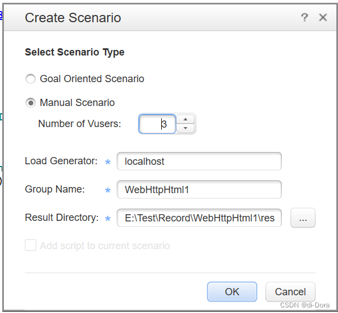Choose the Manual Scenario radio button

31,103
